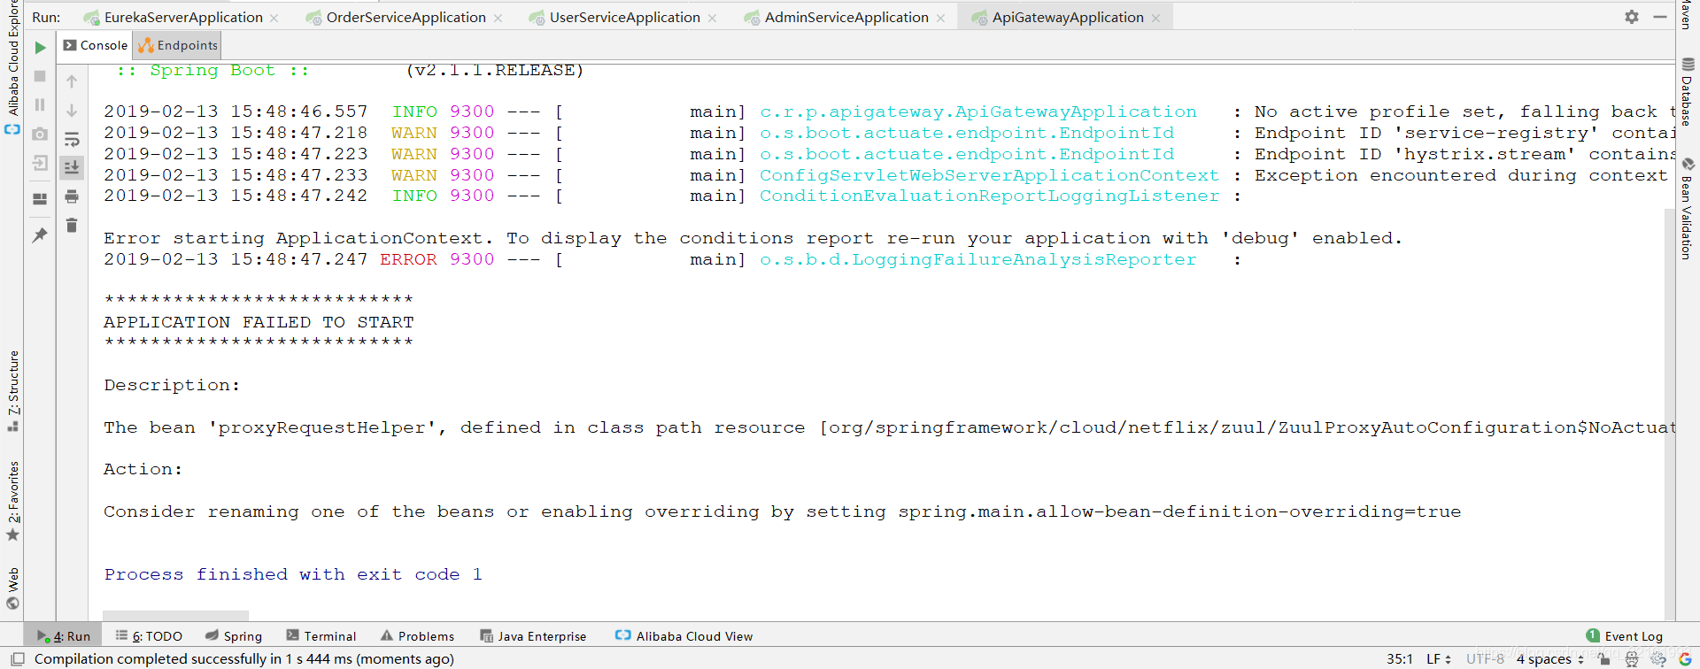Click the Down the stack trace arrow
Image resolution: width=1700 pixels, height=669 pixels.
(72, 110)
